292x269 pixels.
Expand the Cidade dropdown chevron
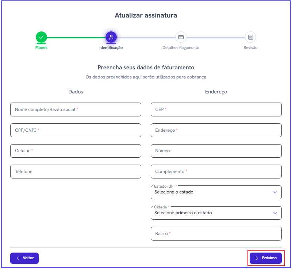(x=275, y=213)
